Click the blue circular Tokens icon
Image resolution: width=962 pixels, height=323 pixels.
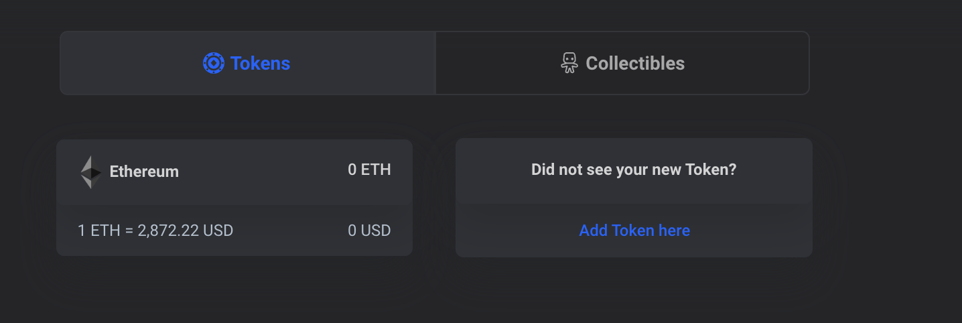(x=213, y=63)
